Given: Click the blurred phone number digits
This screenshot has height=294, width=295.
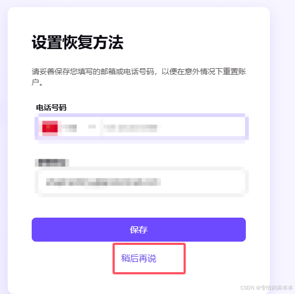Looking at the screenshot, I should click(131, 128).
